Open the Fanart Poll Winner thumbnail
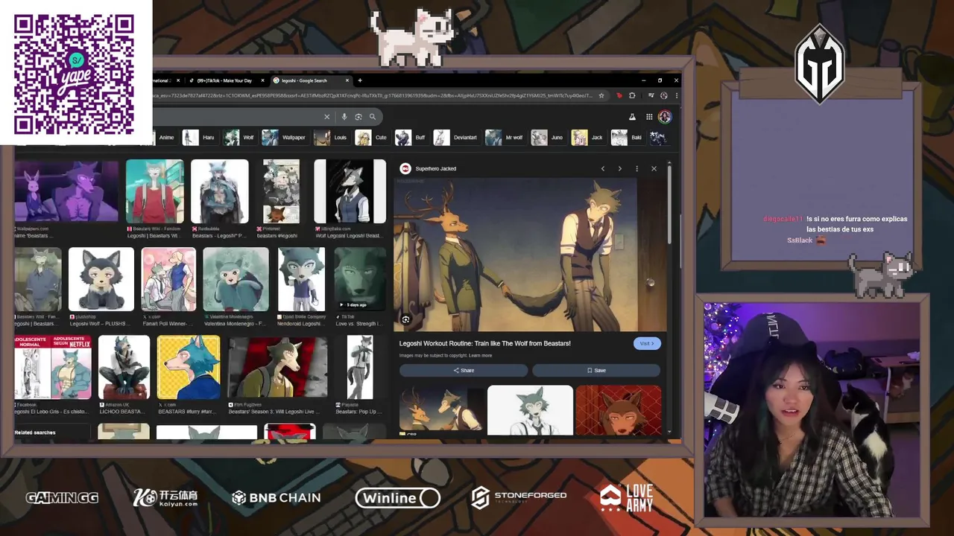The height and width of the screenshot is (536, 954). pos(168,279)
